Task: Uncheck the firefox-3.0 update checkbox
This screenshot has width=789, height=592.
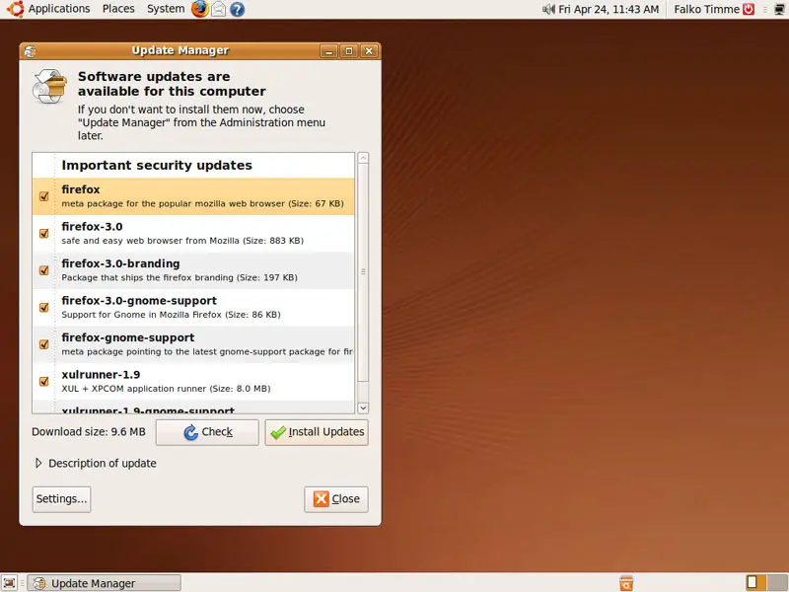Action: coord(44,234)
